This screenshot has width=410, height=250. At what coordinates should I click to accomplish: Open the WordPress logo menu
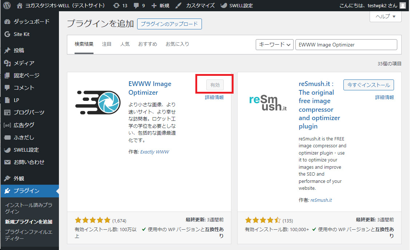click(x=7, y=5)
